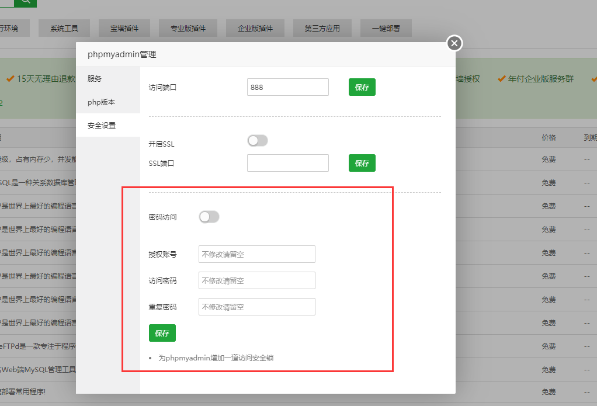Open the 第三方应用 tab

(322, 28)
